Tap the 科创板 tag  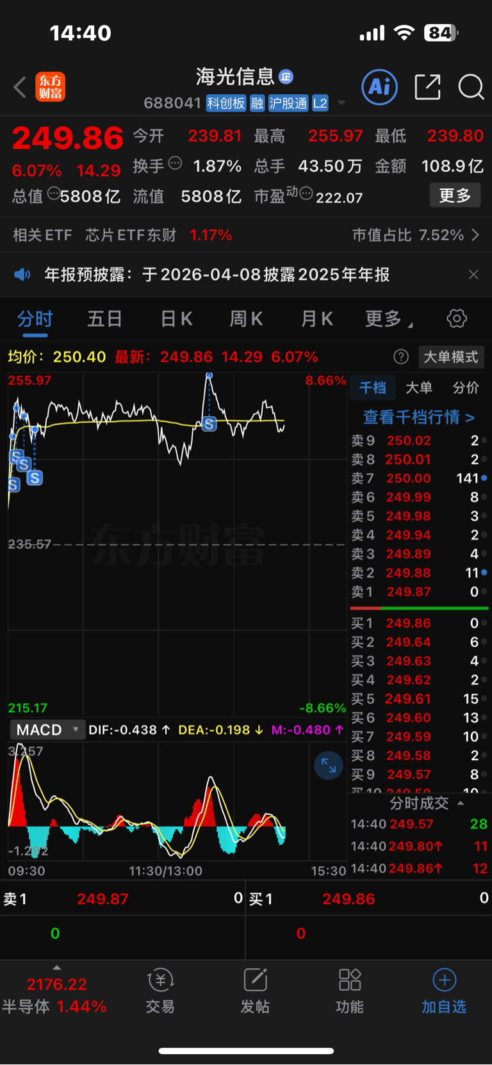[x=226, y=103]
